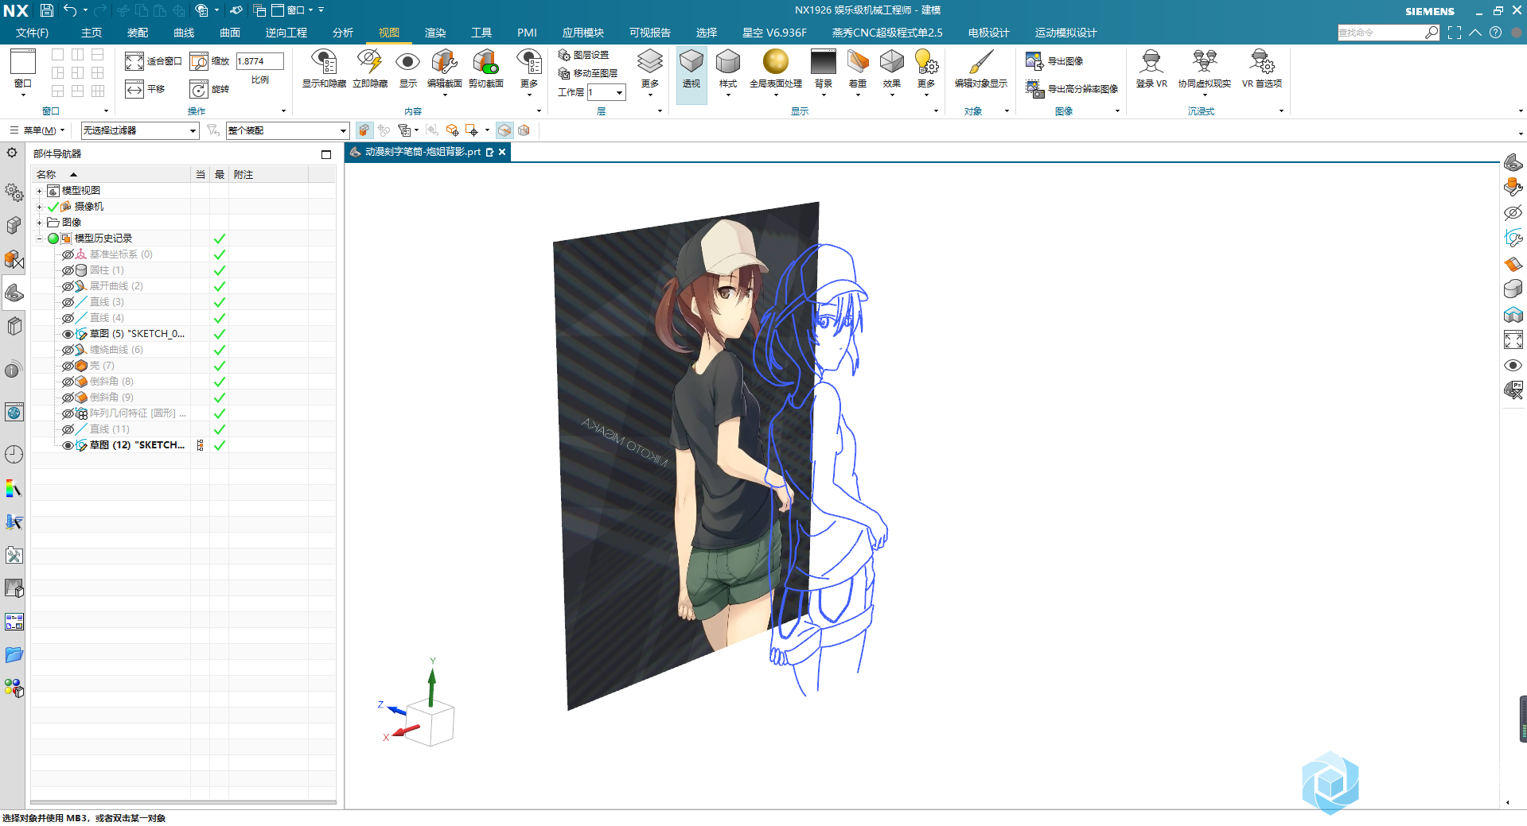
Task: Toggle visibility of 缠绕曲线 (6)
Action: click(68, 350)
